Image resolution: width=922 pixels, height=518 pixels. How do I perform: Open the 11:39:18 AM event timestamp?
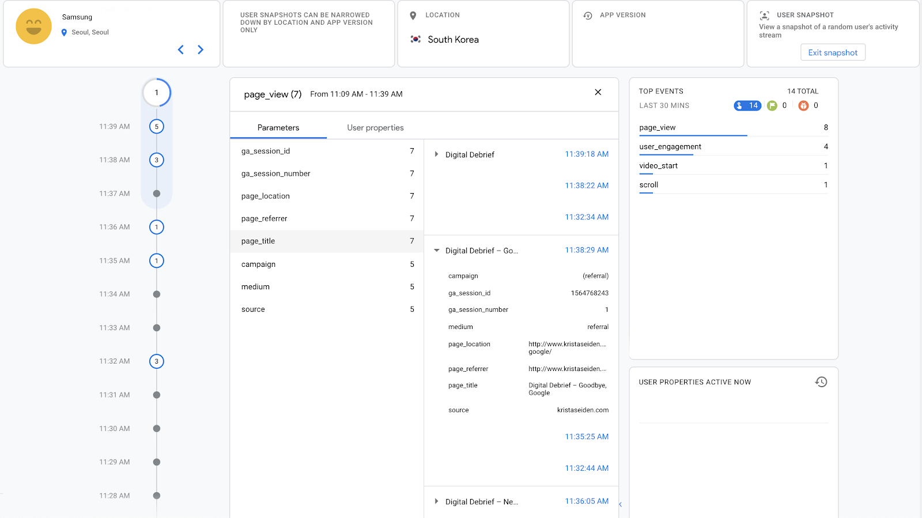point(587,154)
